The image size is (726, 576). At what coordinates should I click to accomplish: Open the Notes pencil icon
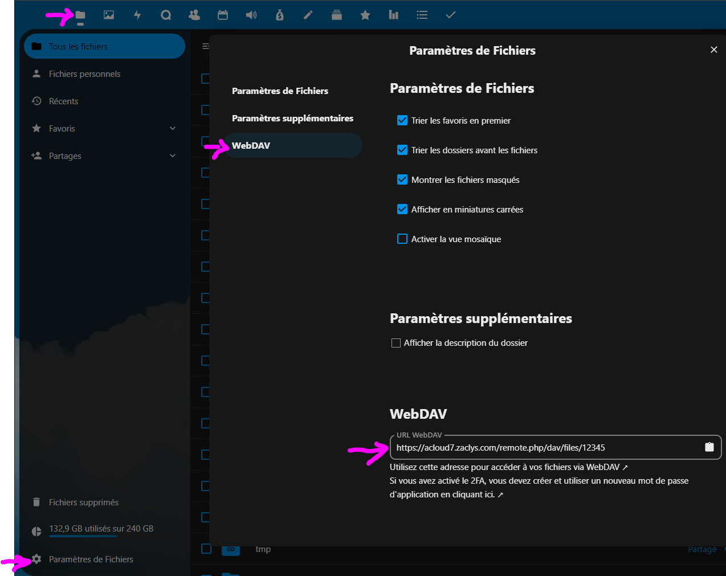[x=308, y=15]
